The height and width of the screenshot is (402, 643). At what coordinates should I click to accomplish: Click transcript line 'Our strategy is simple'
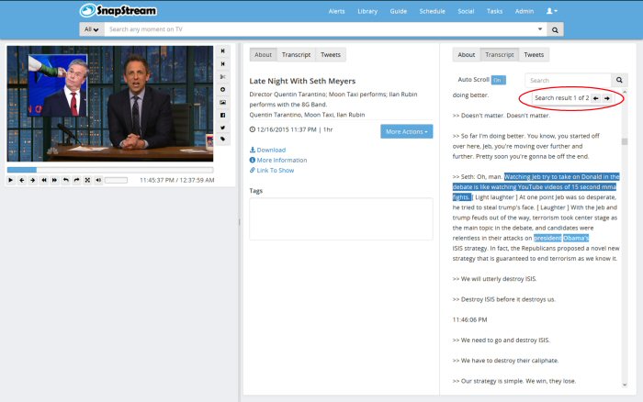[514, 381]
